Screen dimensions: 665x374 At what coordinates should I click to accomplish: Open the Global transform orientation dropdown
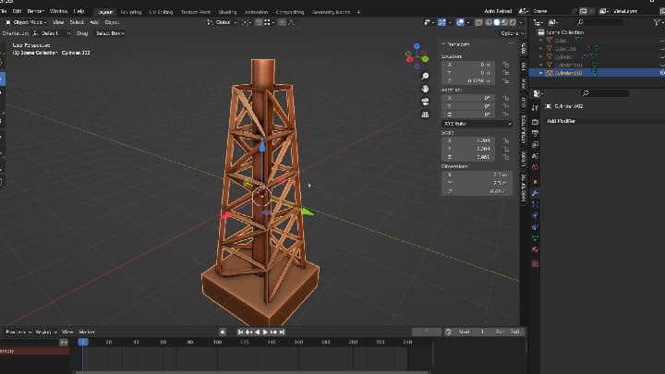pyautogui.click(x=222, y=22)
